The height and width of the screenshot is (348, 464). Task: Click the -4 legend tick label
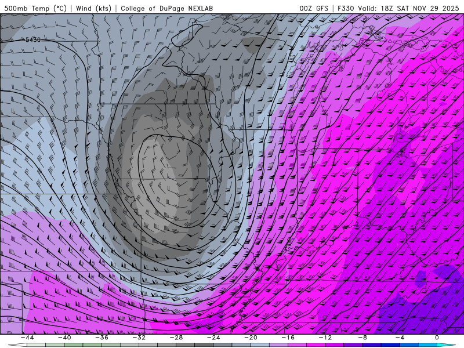[400, 338]
